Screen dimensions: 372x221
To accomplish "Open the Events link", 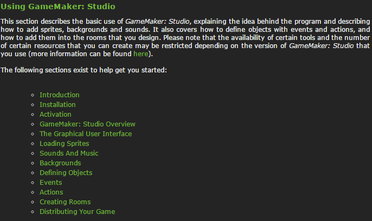I will point(51,183).
